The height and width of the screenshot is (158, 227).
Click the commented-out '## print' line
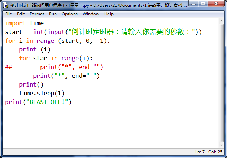(54, 67)
